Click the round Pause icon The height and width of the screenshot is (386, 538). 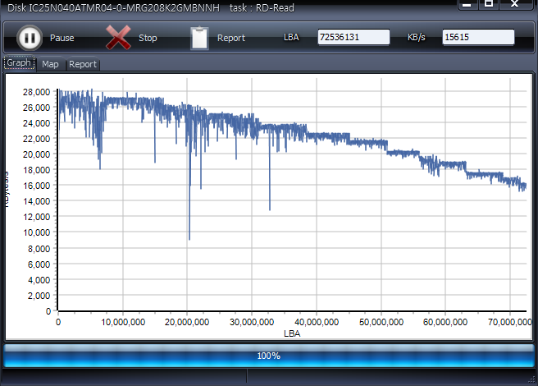30,38
